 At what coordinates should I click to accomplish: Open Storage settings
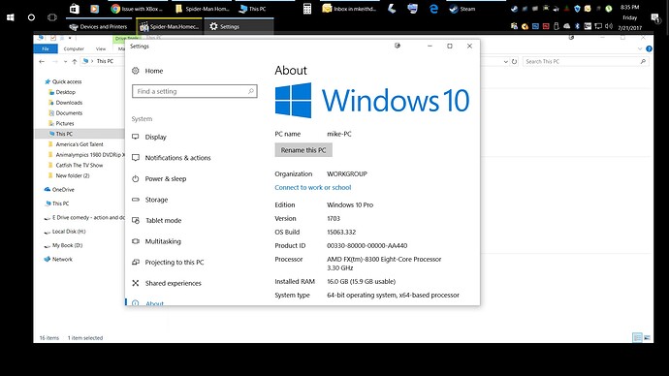point(156,200)
